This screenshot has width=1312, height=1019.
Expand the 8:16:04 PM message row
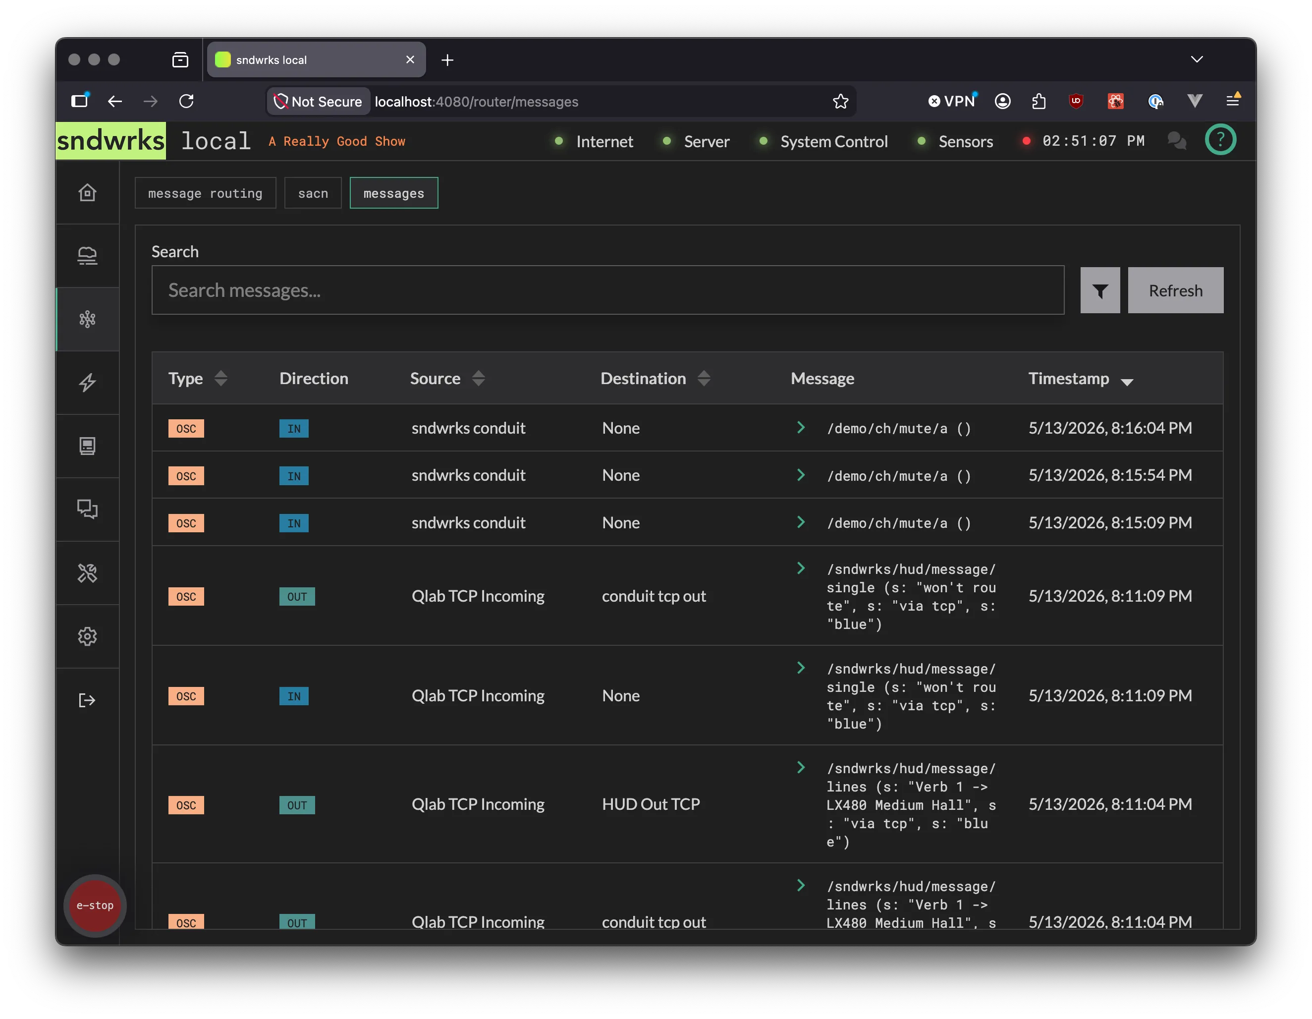coord(801,427)
